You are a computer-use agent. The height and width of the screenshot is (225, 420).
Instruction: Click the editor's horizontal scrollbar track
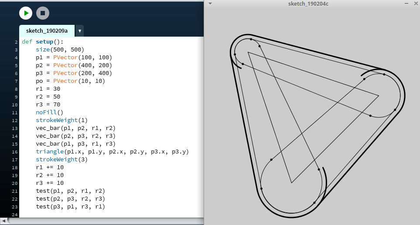(105, 221)
